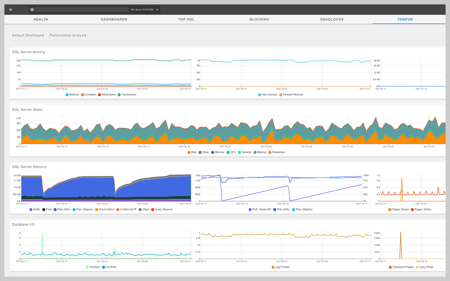This screenshot has height=281, width=450.
Task: Click the crosshair target icon in the search bar
Action: [x=32, y=9]
